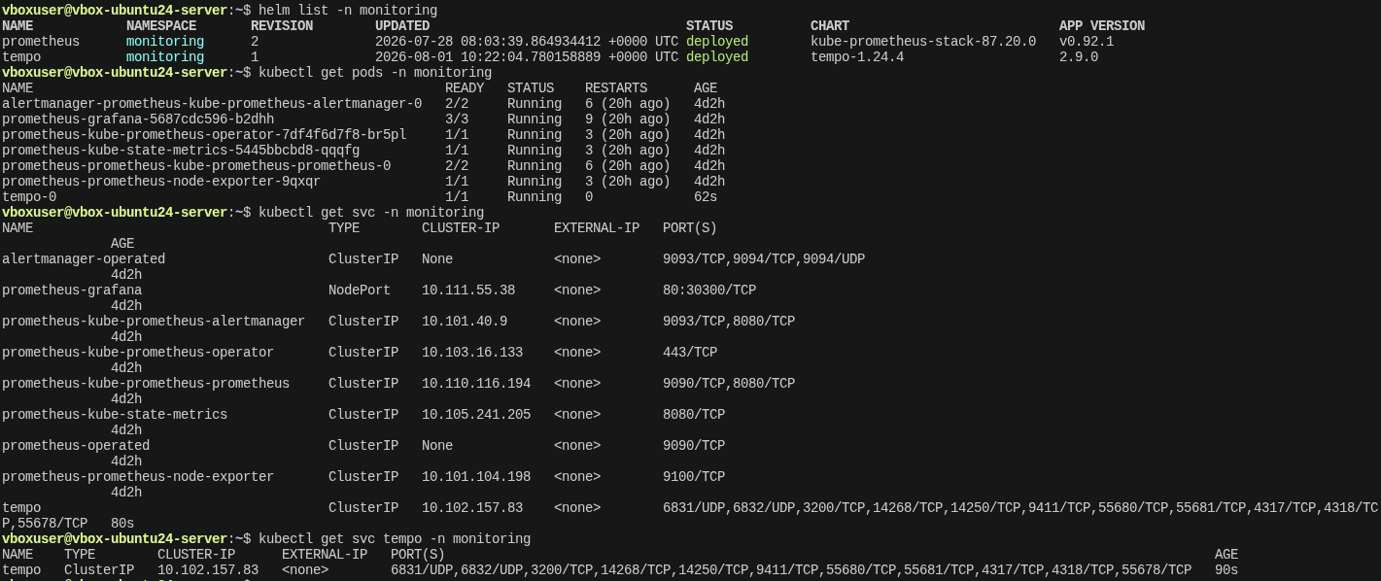Select the 'helm list -n monitoring' command text
Screen dimensions: 1381x581
coord(348,11)
